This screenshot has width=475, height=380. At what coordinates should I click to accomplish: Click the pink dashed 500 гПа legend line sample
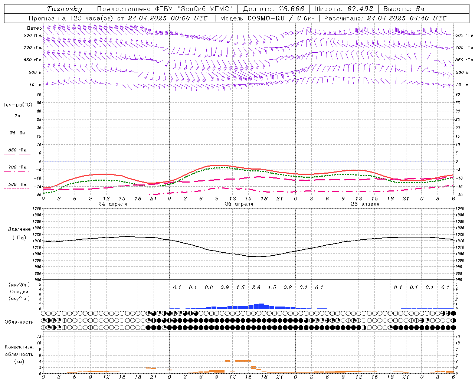(16, 189)
